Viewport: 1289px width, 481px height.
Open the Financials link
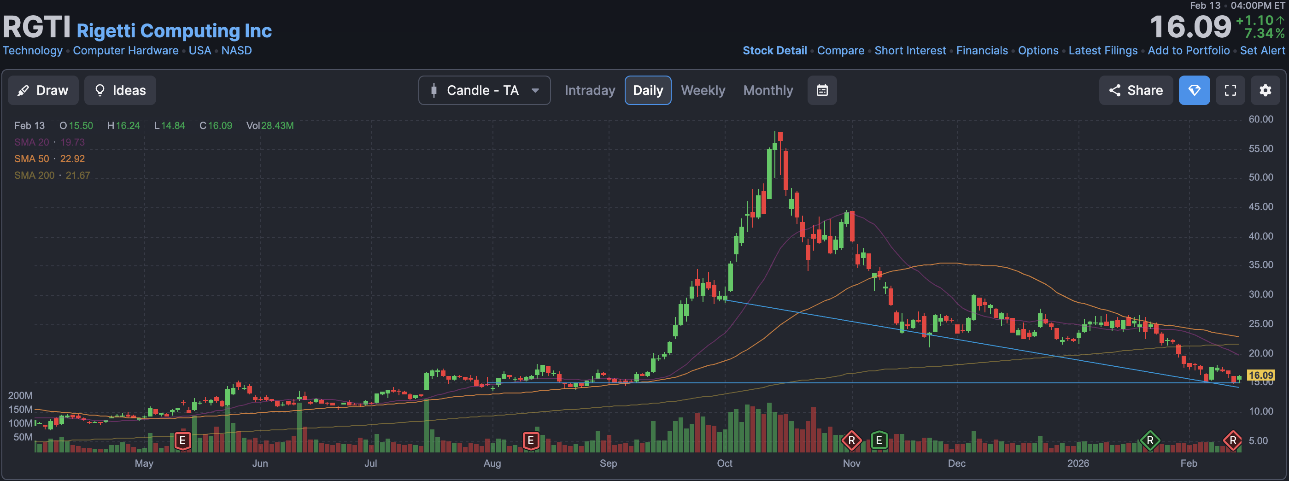click(982, 51)
